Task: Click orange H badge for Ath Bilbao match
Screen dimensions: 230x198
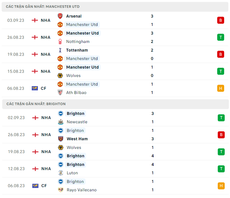Action: [x=221, y=88]
